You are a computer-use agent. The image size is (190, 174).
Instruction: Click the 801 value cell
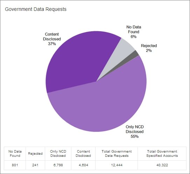click(15, 165)
